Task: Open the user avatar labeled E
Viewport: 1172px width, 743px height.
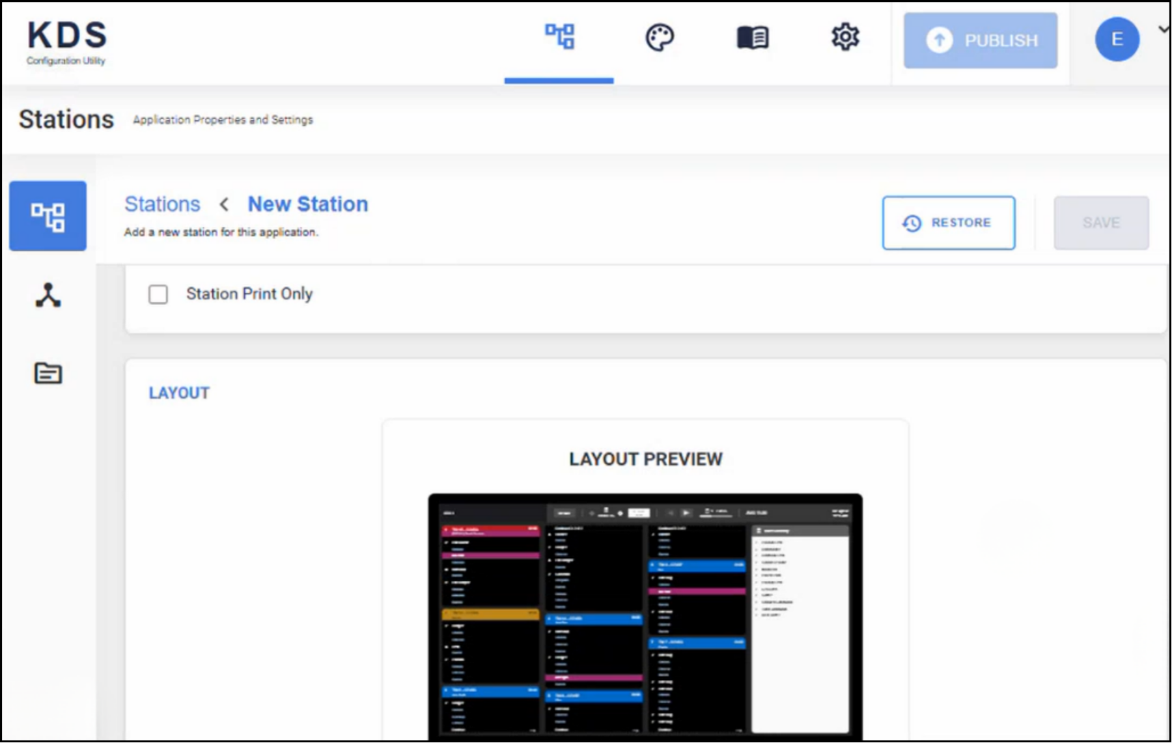Action: tap(1117, 40)
